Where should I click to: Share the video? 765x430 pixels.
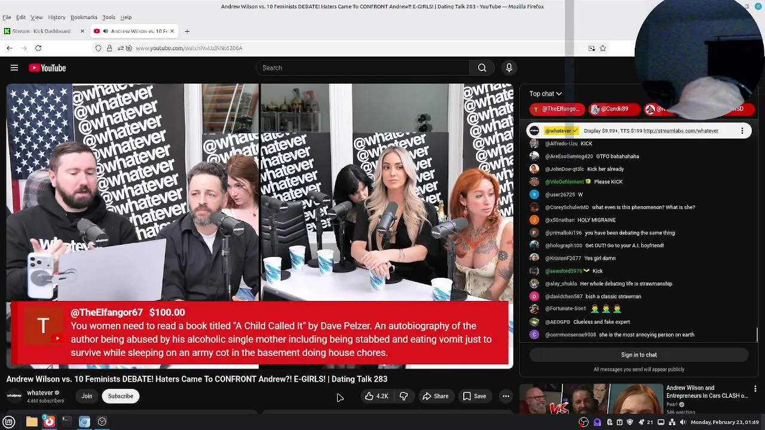pos(435,396)
